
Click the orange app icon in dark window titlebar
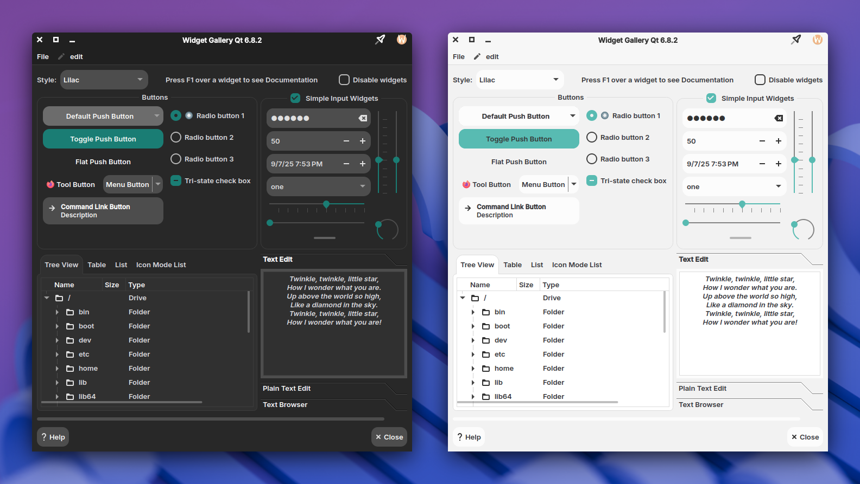click(402, 40)
